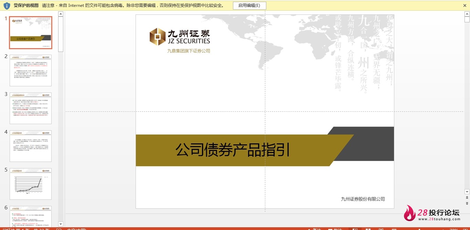Viewport: 470px width, 230px height.
Task: Click thumbnail panel scroll down arrow
Action: tap(61, 224)
